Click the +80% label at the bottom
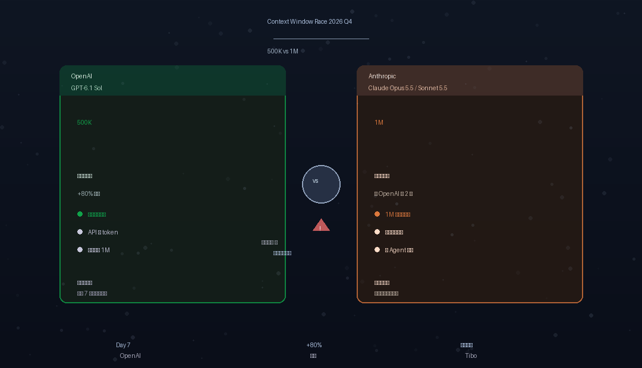Viewport: 642px width, 368px height. click(x=314, y=345)
